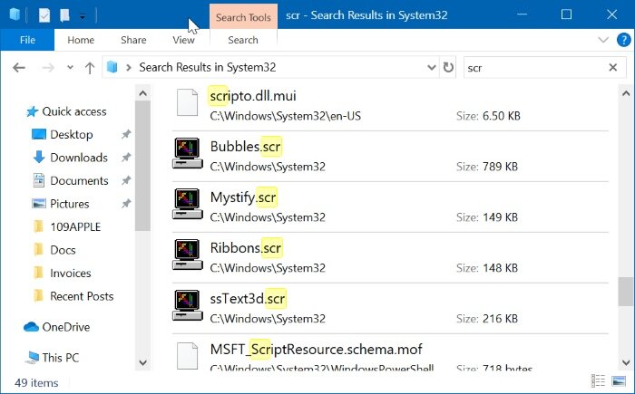This screenshot has height=394, width=635.
Task: Switch to the Home ribbon tab
Action: coord(81,40)
